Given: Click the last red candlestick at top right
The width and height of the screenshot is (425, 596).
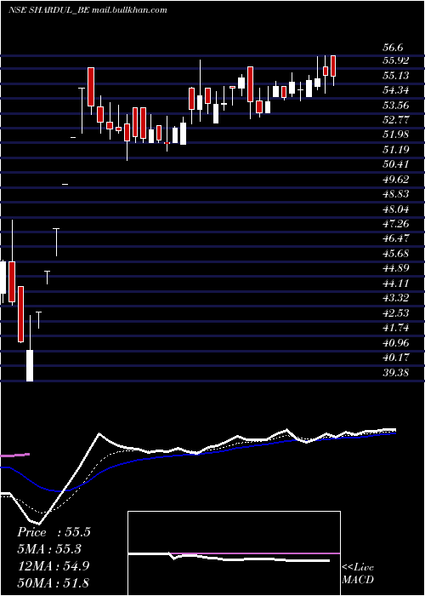Looking at the screenshot, I should coord(333,66).
